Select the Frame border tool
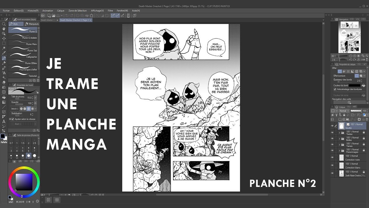 tap(4, 112)
